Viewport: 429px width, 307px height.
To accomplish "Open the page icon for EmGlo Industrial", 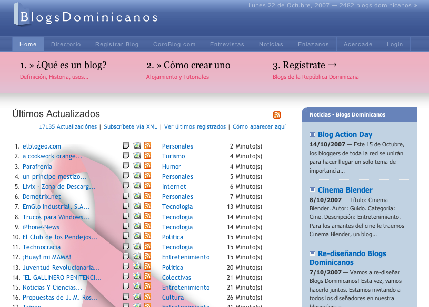I will [x=126, y=206].
